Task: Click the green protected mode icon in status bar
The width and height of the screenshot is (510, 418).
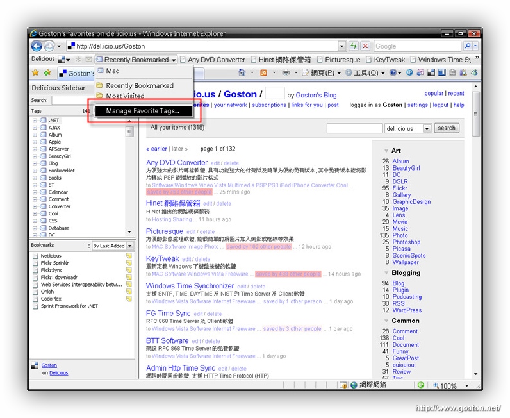Action: (x=421, y=385)
